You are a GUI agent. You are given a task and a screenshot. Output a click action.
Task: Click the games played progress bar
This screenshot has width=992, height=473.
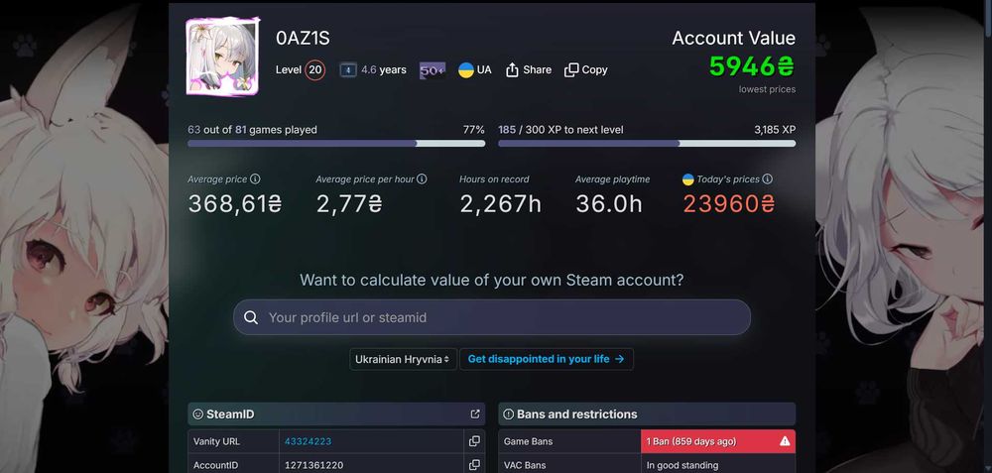336,144
